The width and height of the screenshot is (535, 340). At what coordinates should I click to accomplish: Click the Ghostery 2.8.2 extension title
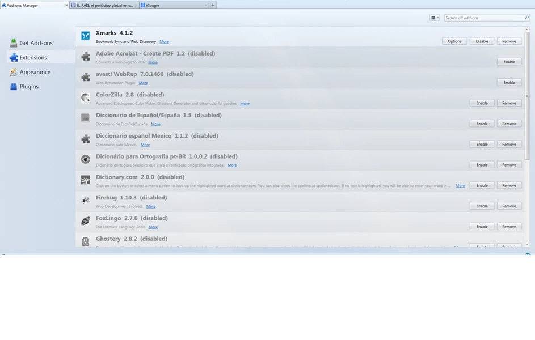coord(132,239)
